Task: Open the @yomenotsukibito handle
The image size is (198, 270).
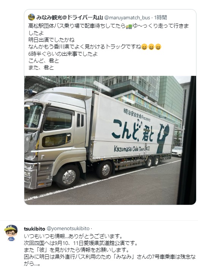Action: coord(68,229)
